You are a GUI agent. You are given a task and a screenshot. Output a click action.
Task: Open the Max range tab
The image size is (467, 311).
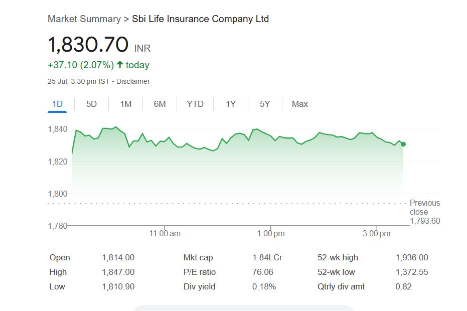[300, 104]
